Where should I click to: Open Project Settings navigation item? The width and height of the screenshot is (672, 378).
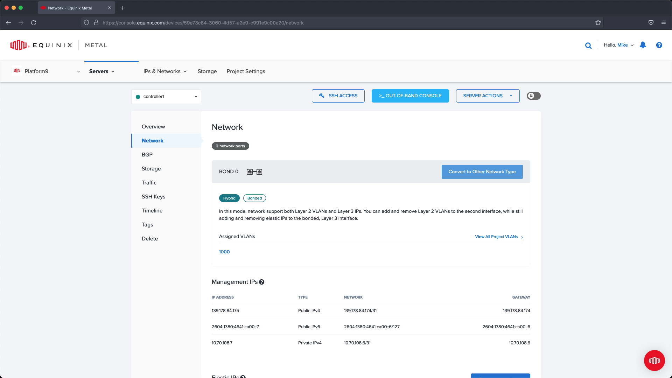coord(246,71)
